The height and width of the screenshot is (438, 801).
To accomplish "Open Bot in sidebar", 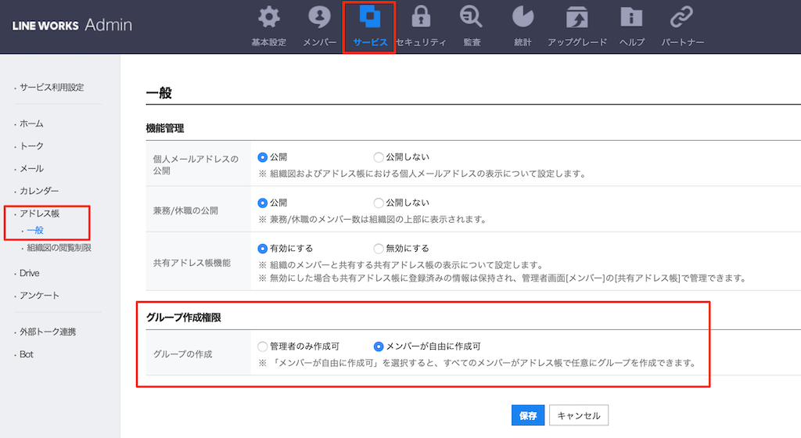I will coord(26,354).
